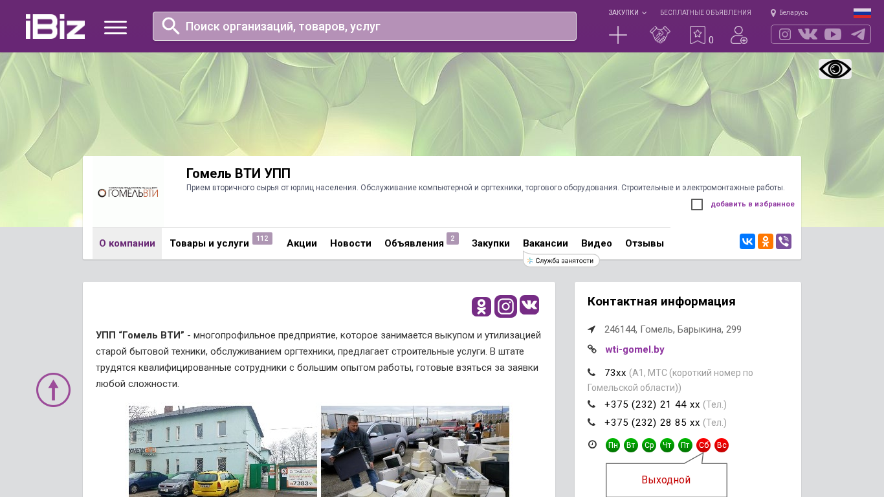The width and height of the screenshot is (884, 497).
Task: Select the Вт weekday badge
Action: tap(631, 445)
